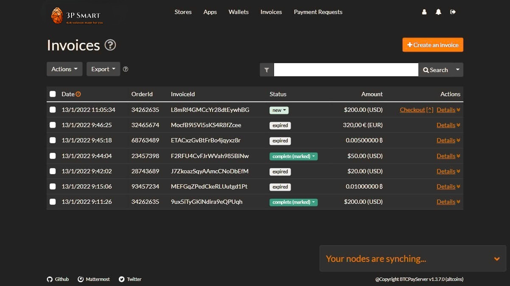Select all invoices with the header checkbox
This screenshot has width=510, height=286.
(x=53, y=94)
